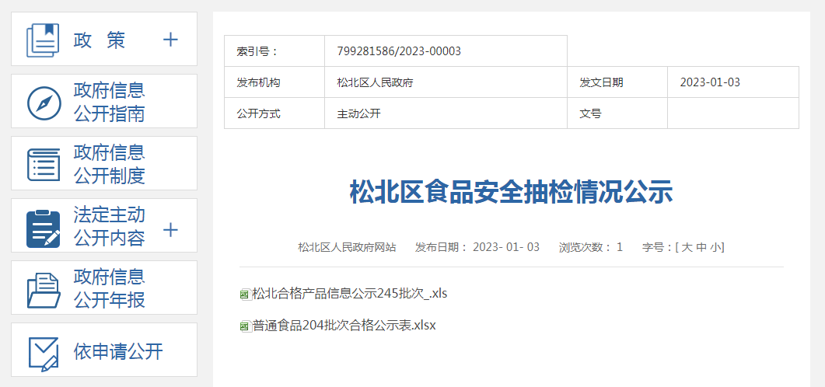Click the folder icon for 政府信息公开年报

point(43,290)
